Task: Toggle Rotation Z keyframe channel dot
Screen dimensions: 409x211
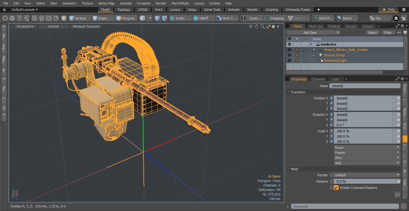Action: point(331,125)
